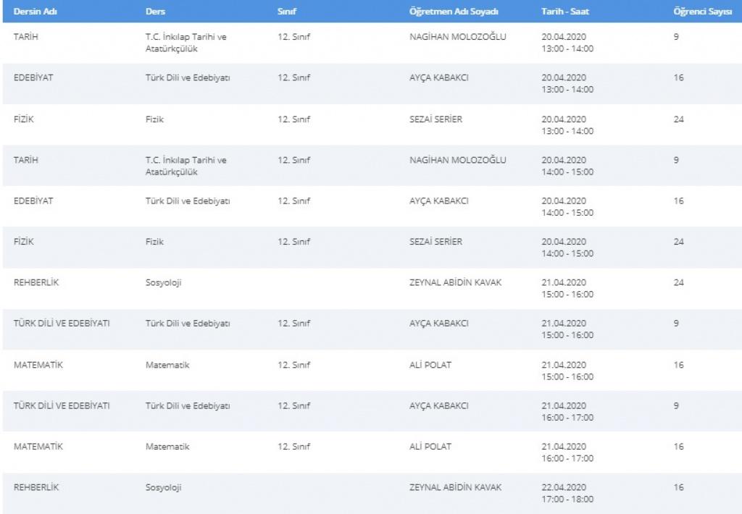Select REHBERLİK row dated 21.04.2020
742x514 pixels.
click(371, 288)
